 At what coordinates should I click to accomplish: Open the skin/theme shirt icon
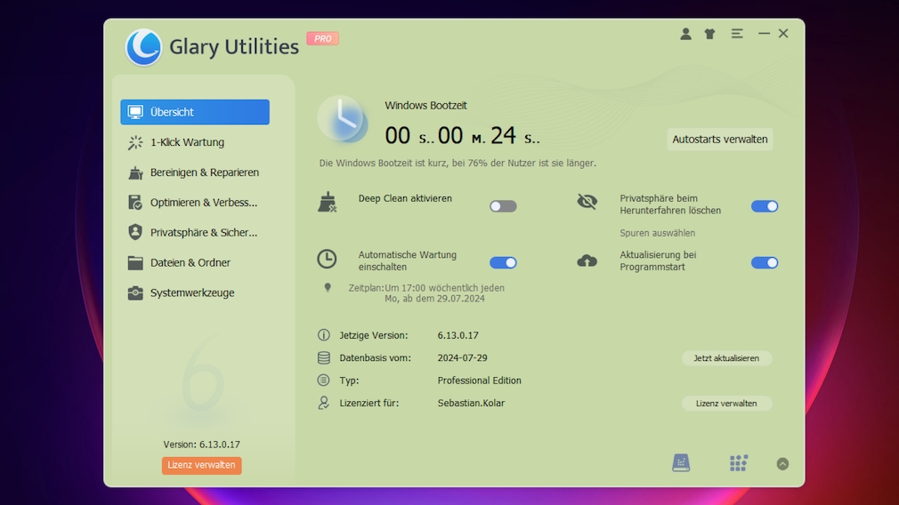click(x=709, y=34)
